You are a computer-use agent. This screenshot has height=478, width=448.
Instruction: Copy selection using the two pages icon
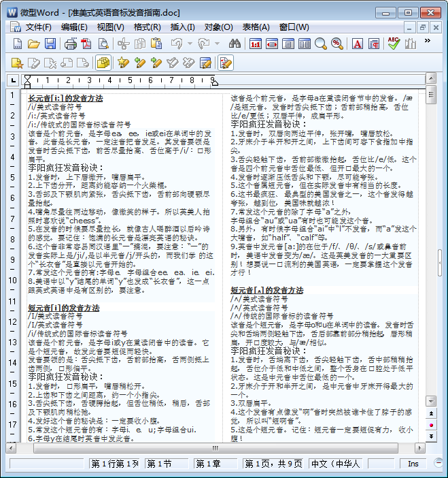(140, 44)
